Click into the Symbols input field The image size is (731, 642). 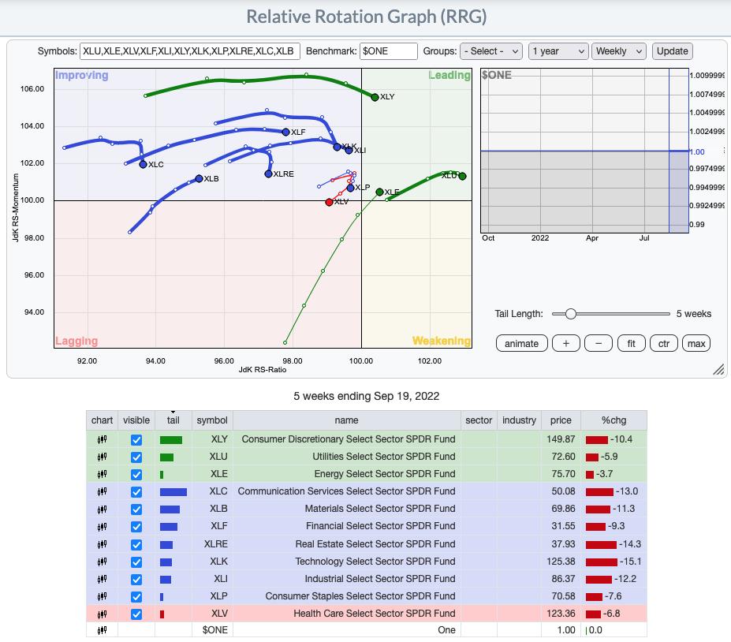point(190,51)
